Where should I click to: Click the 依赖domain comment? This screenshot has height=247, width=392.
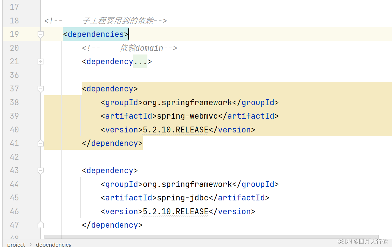pyautogui.click(x=129, y=48)
